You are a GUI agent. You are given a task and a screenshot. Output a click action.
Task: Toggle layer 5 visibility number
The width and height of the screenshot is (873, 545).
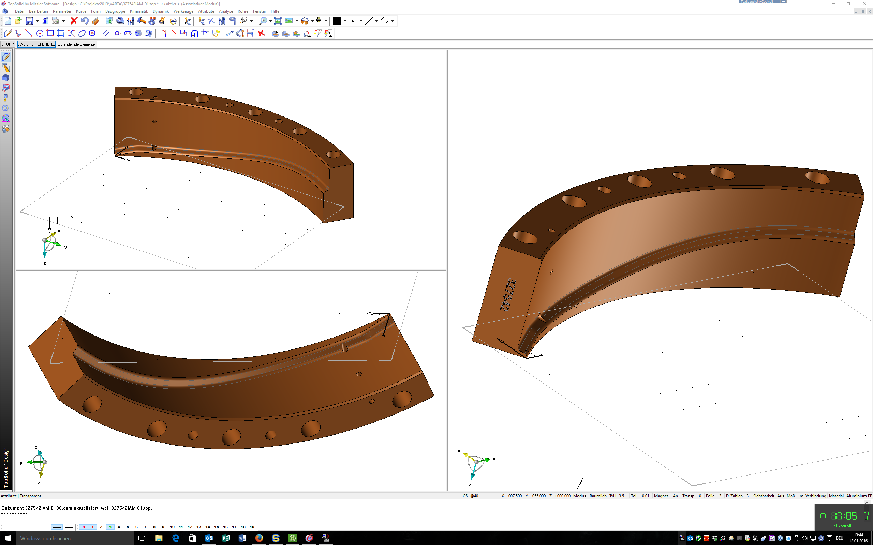128,527
